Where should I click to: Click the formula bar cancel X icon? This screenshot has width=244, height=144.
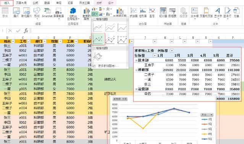point(10,31)
